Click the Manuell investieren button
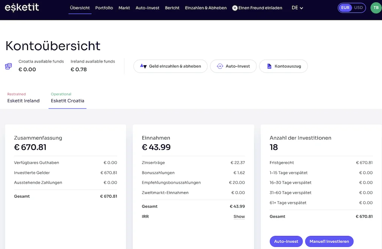The image size is (382, 249). (329, 241)
